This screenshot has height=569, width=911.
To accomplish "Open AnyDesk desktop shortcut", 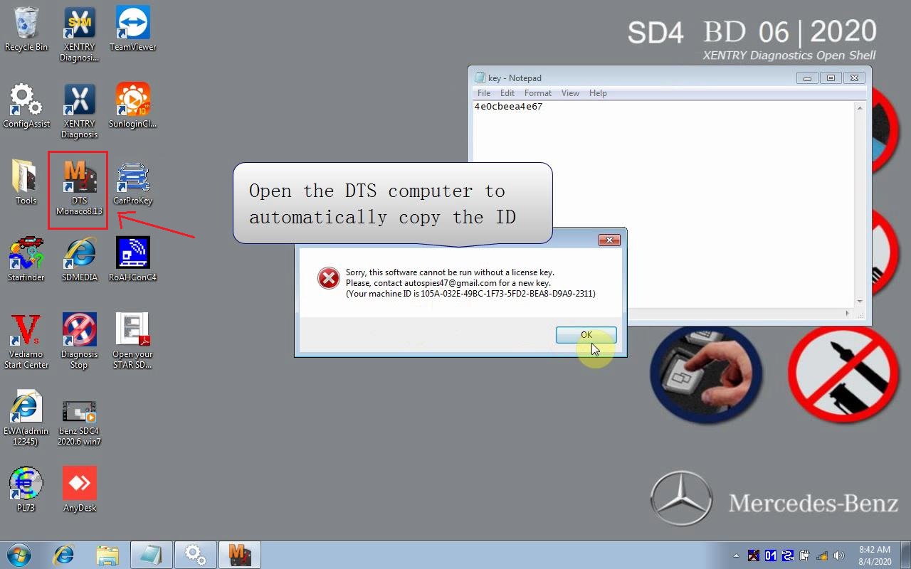I will 79,491.
